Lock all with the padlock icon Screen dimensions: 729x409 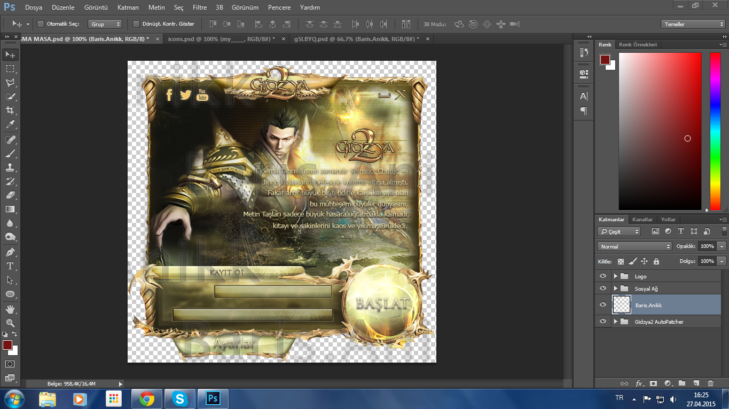[656, 261]
